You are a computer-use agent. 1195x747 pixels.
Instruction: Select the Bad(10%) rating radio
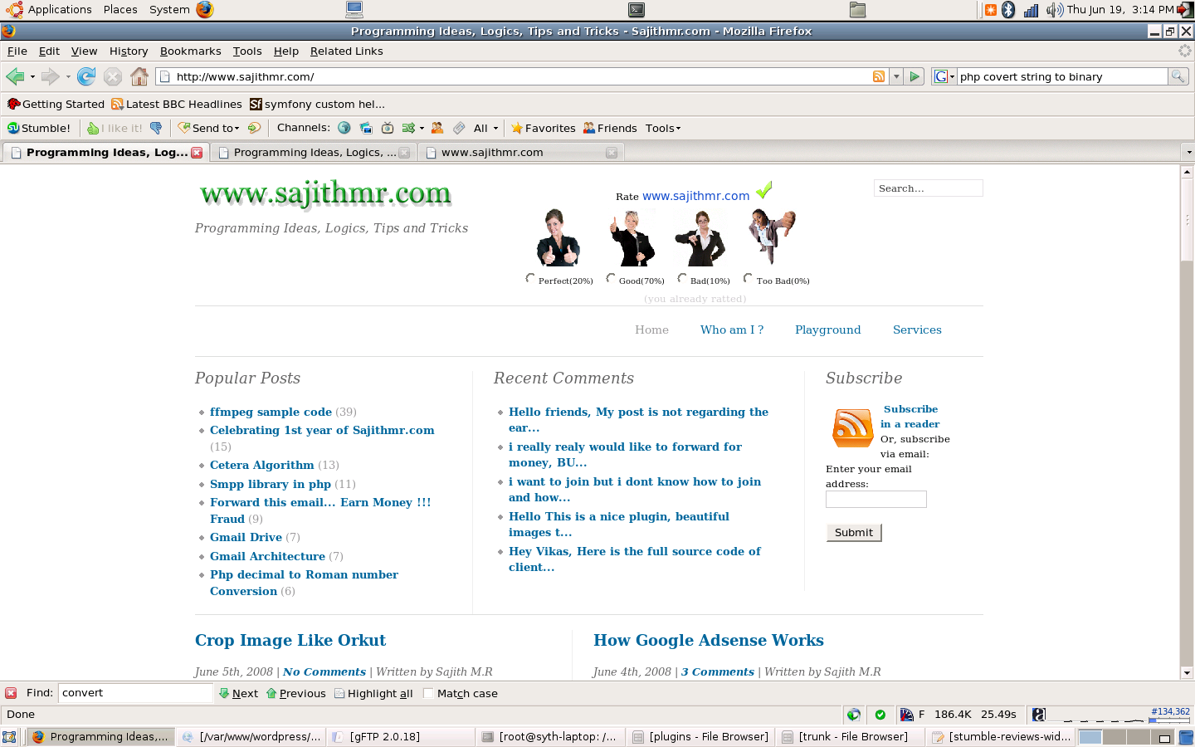point(682,279)
